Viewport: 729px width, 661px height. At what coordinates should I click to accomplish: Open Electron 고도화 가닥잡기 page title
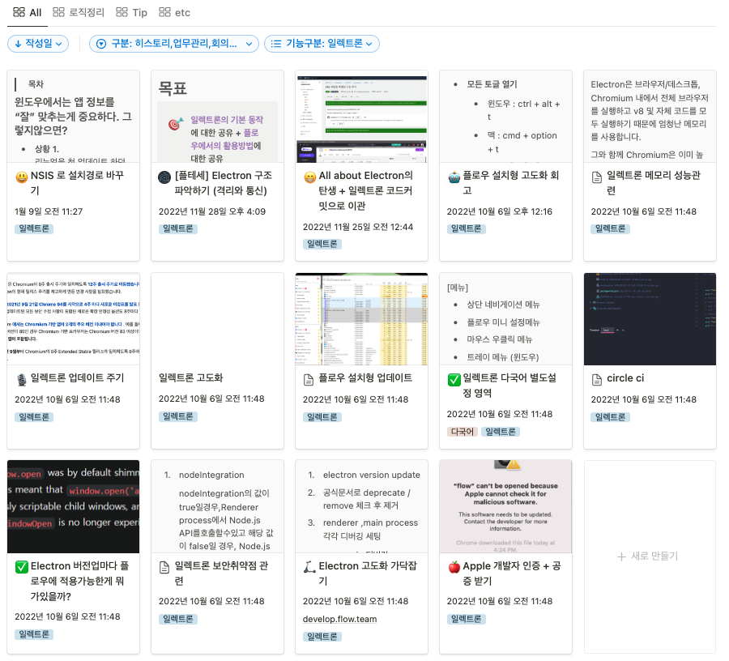[367, 574]
